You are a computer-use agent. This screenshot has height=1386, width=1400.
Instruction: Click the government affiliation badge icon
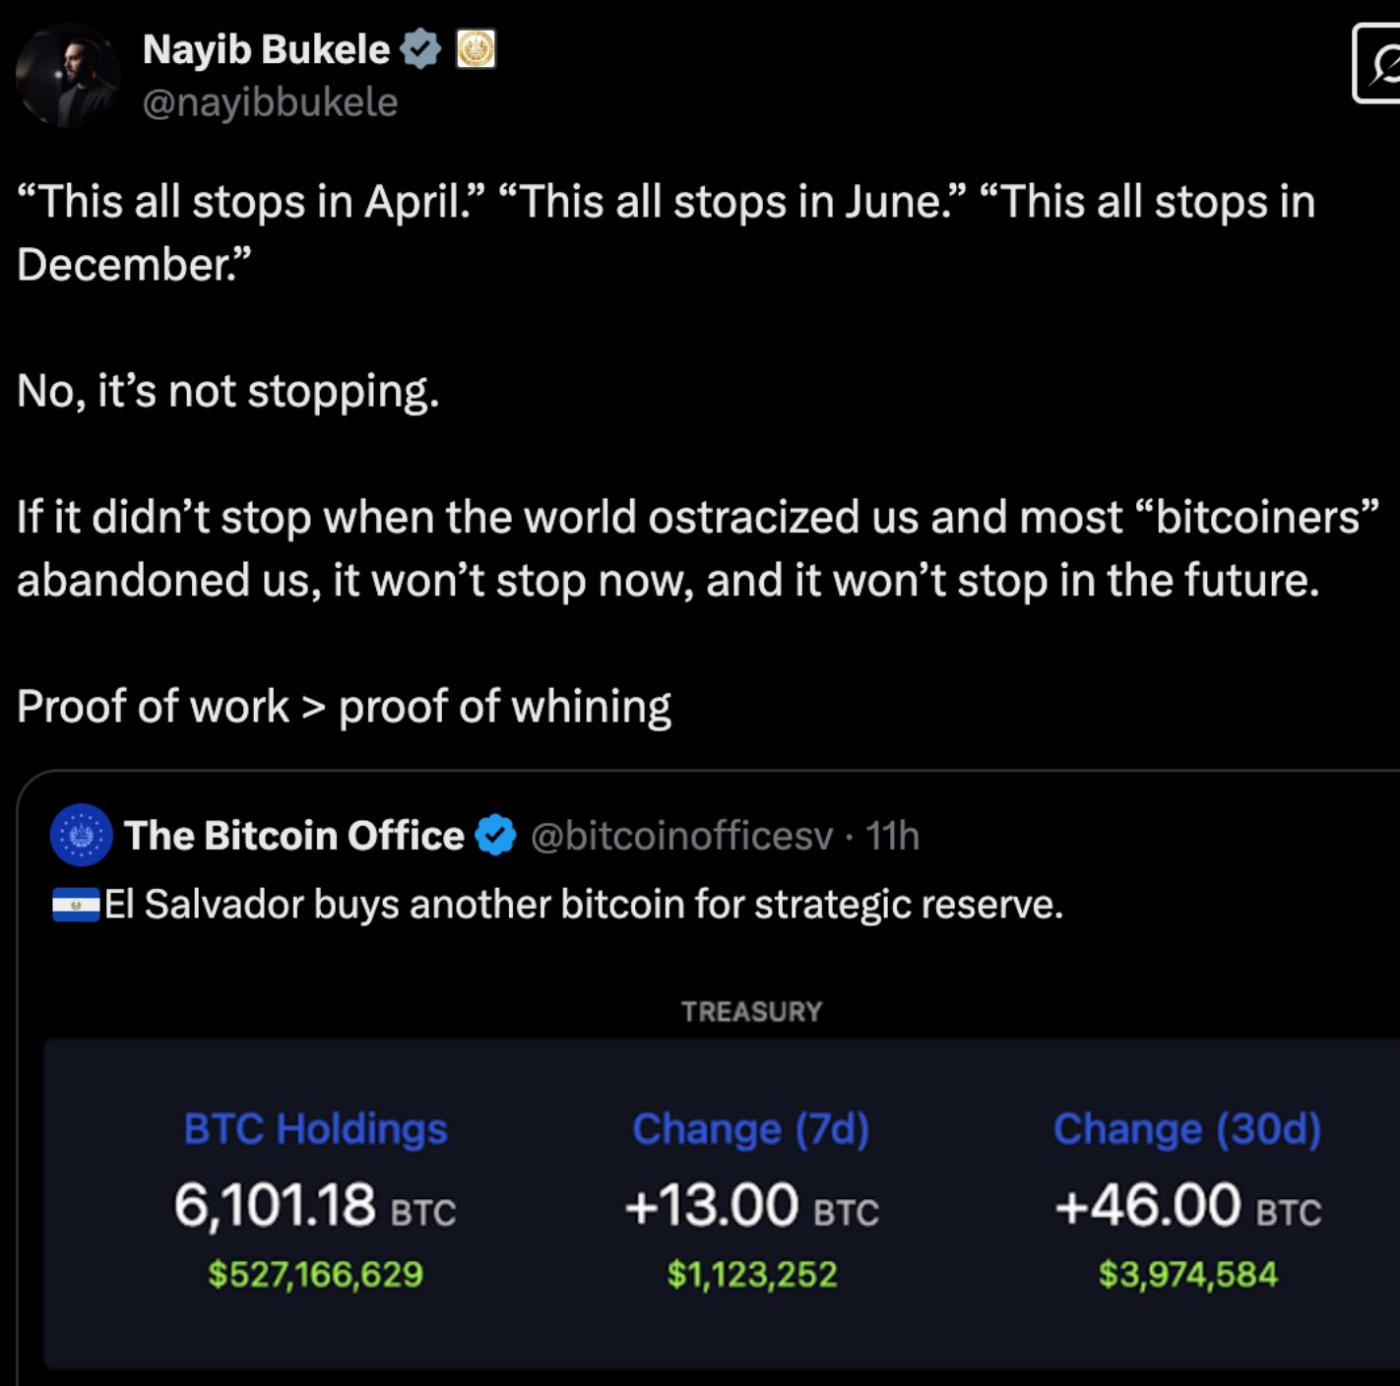coord(476,49)
